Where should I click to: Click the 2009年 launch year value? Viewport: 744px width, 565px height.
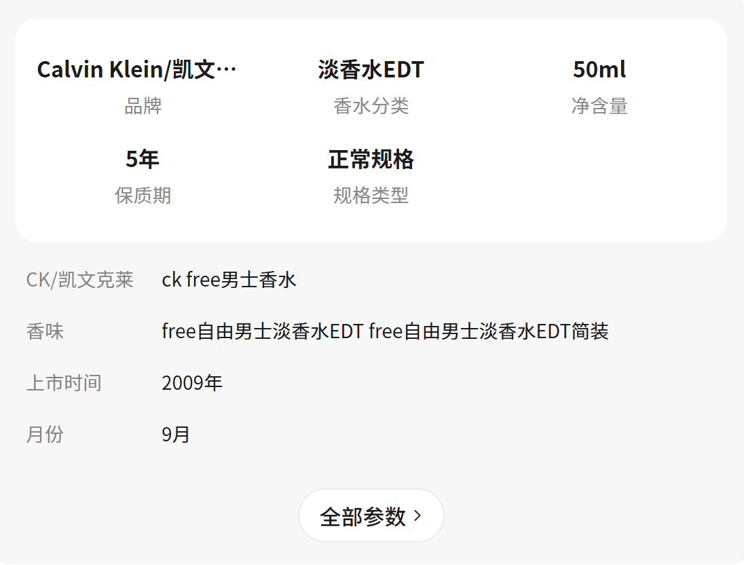pyautogui.click(x=192, y=383)
